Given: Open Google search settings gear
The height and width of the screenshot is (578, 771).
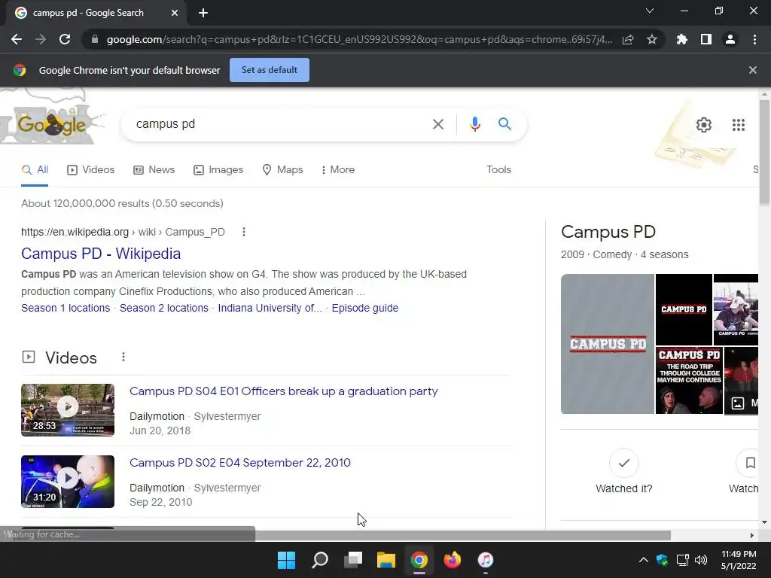Looking at the screenshot, I should pyautogui.click(x=704, y=125).
